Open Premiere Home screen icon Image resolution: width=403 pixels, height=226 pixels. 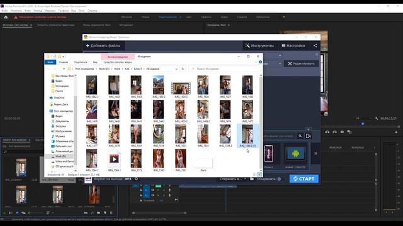(x=6, y=17)
